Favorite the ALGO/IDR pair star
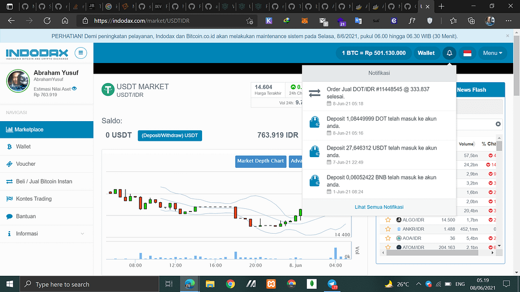 click(388, 220)
